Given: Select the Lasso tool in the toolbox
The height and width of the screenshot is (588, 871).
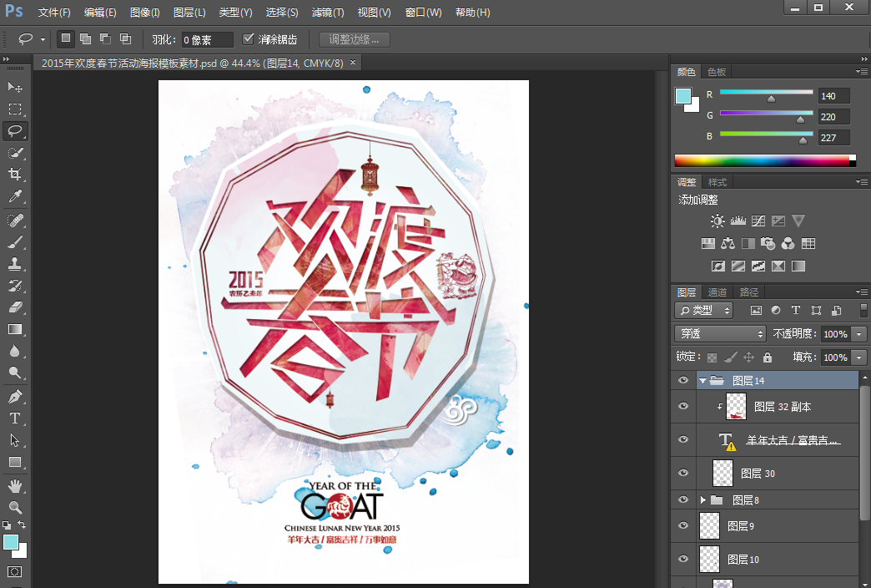Looking at the screenshot, I should [x=15, y=131].
